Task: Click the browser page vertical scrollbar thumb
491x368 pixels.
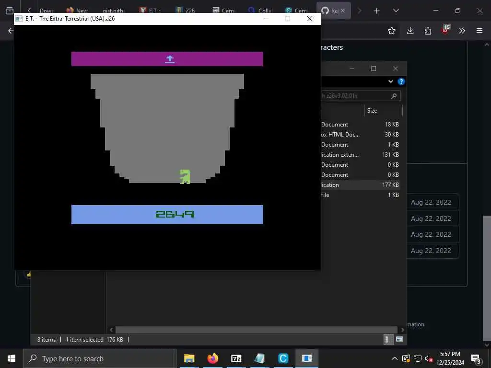Action: (487, 278)
